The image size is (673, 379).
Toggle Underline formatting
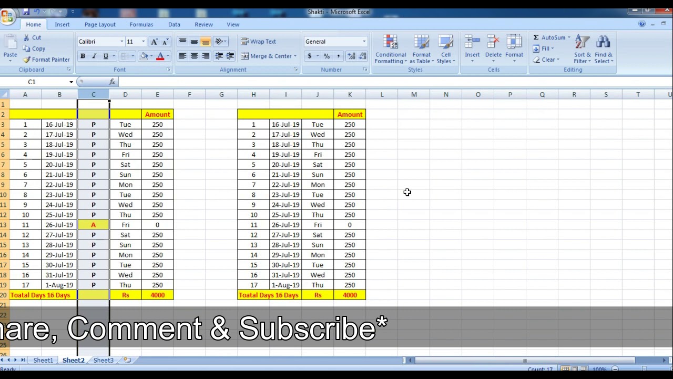tap(105, 56)
